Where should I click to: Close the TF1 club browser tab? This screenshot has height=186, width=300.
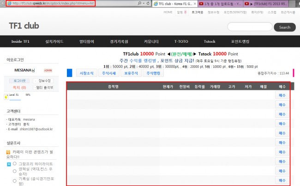195,4
